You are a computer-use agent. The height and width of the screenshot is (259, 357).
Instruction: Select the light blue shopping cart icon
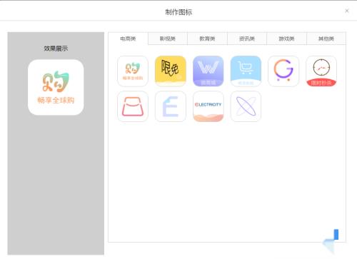[246, 71]
